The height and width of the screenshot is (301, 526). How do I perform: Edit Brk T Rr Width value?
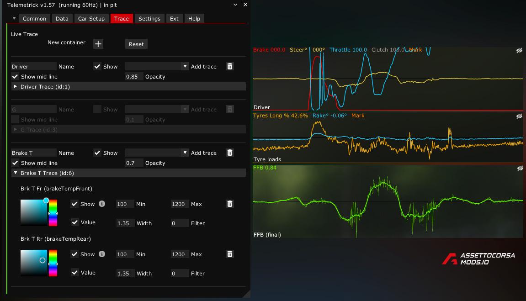tap(125, 273)
